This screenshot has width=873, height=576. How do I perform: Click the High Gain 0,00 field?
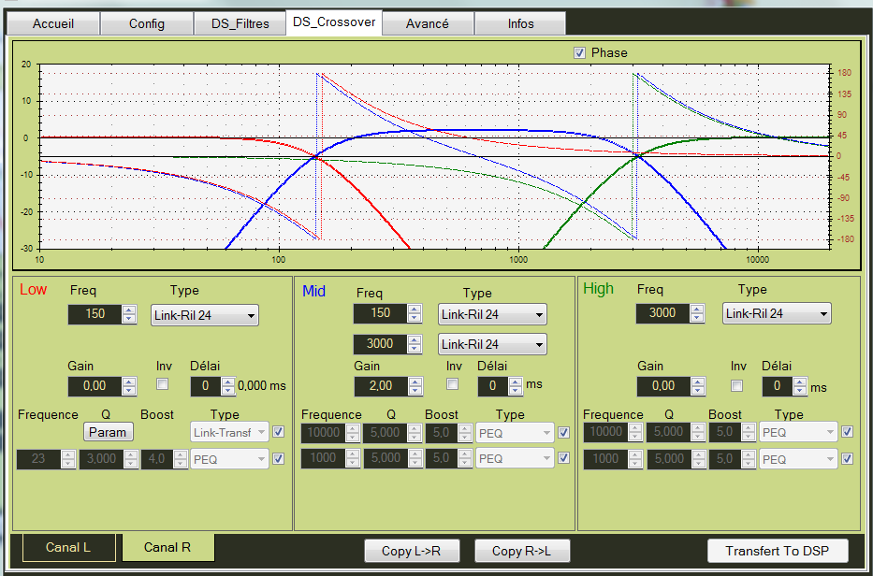pos(663,387)
